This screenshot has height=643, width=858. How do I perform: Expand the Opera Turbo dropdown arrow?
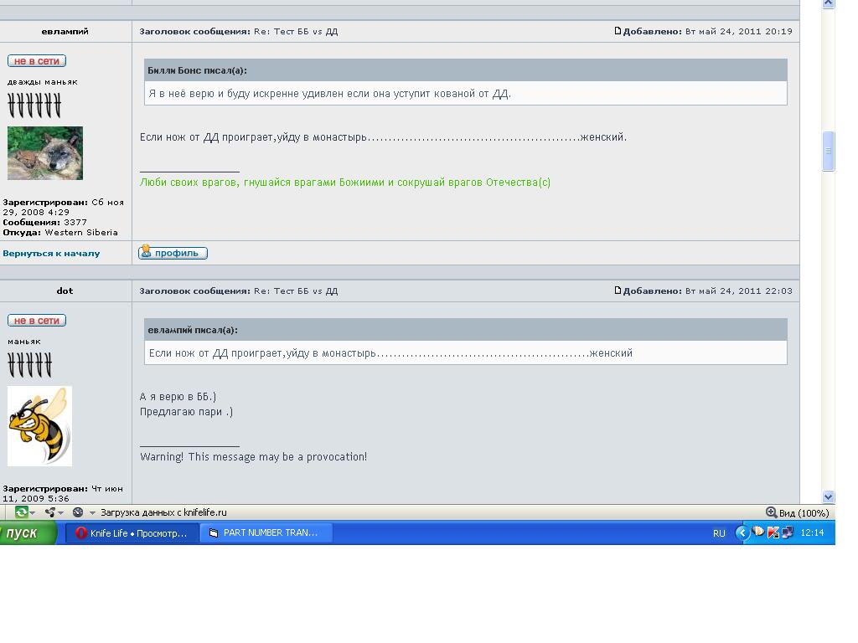pos(92,512)
